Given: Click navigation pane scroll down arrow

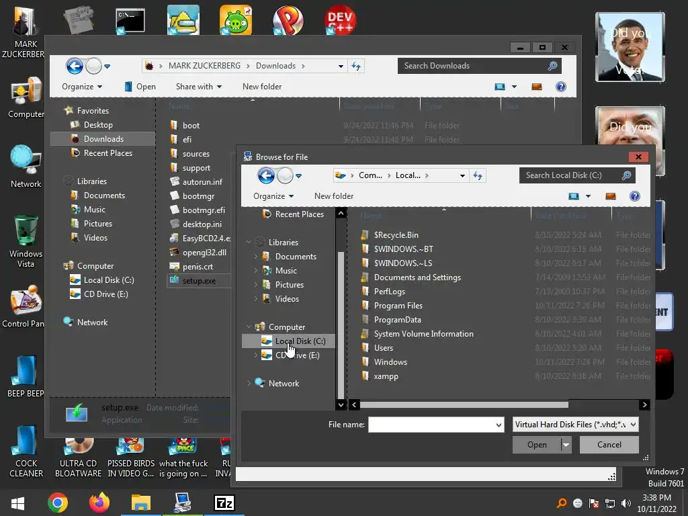Looking at the screenshot, I should tap(341, 404).
